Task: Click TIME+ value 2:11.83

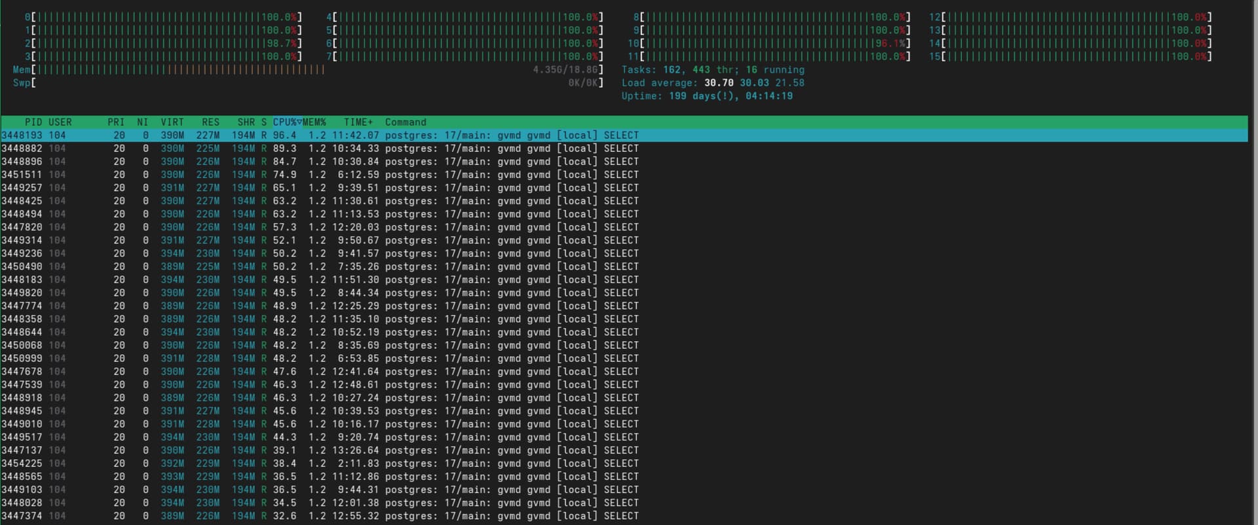Action: 358,463
